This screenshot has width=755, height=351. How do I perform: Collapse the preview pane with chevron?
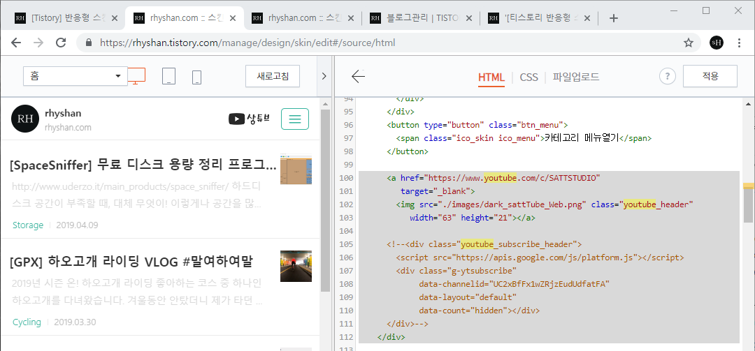324,76
